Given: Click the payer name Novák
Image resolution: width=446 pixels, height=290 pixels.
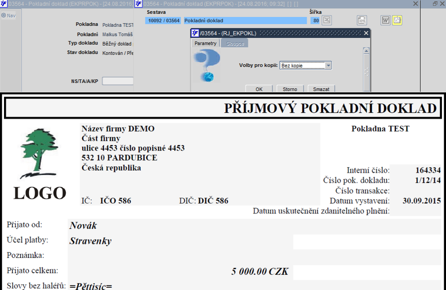Looking at the screenshot, I should click(x=83, y=225).
